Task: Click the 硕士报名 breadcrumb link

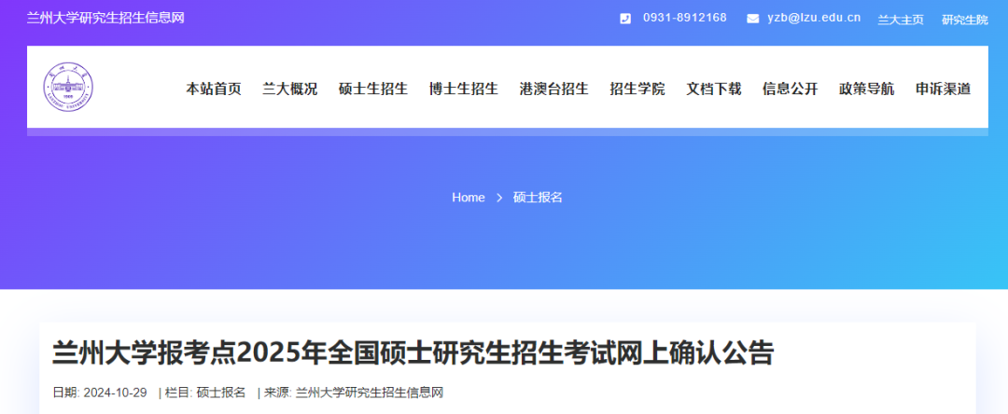Action: click(539, 198)
